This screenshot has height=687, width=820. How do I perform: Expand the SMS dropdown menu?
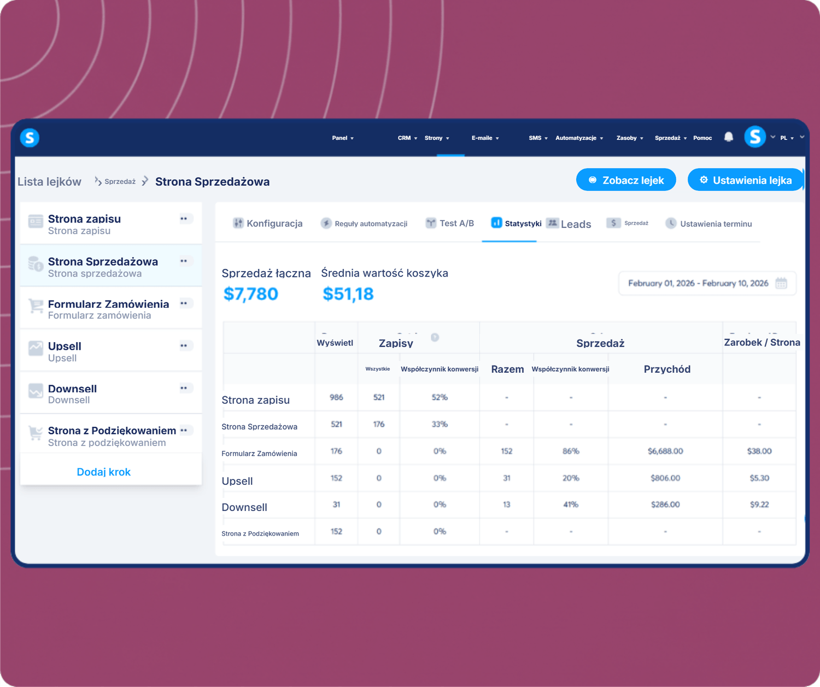(538, 138)
